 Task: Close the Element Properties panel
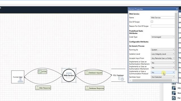(x=177, y=9)
